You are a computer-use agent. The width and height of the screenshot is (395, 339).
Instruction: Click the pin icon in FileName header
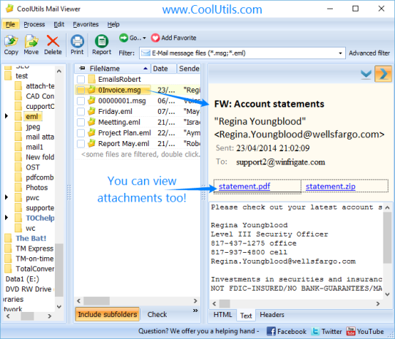click(82, 68)
